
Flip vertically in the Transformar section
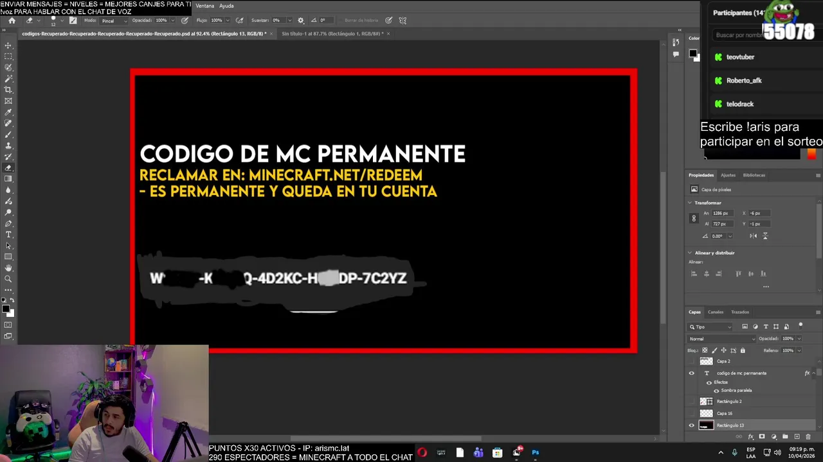pos(765,235)
